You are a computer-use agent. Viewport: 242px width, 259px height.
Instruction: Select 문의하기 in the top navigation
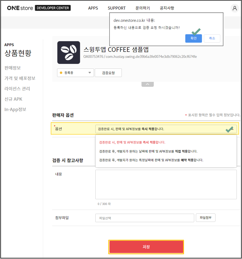(143, 8)
